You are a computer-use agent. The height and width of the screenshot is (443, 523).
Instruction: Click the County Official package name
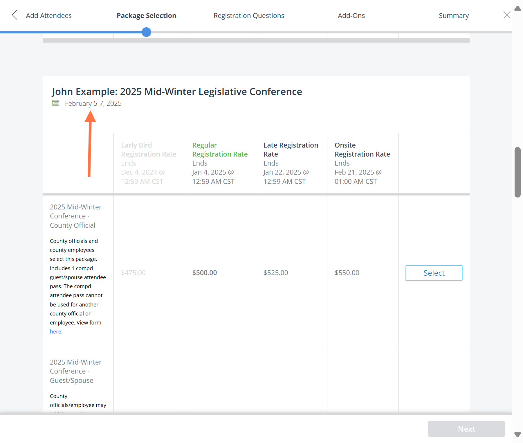75,216
